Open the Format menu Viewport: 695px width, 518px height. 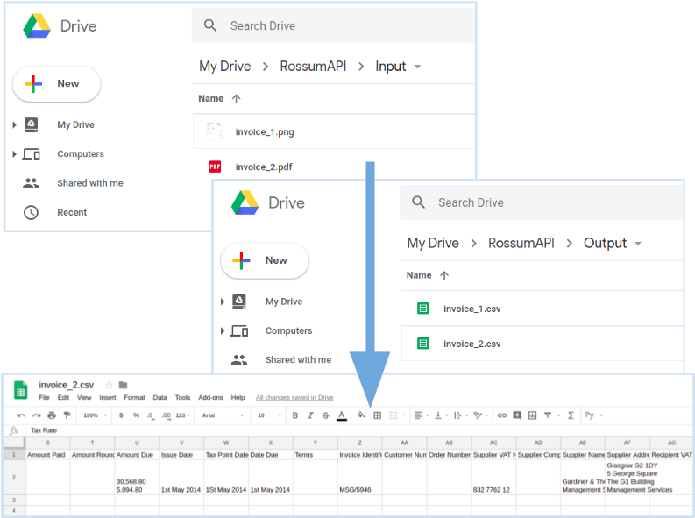(x=134, y=397)
